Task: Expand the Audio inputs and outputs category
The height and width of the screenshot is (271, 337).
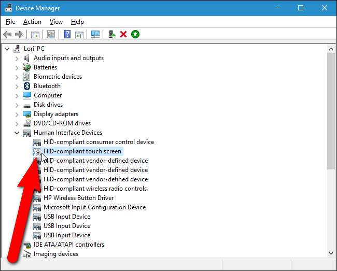Action: (17, 58)
